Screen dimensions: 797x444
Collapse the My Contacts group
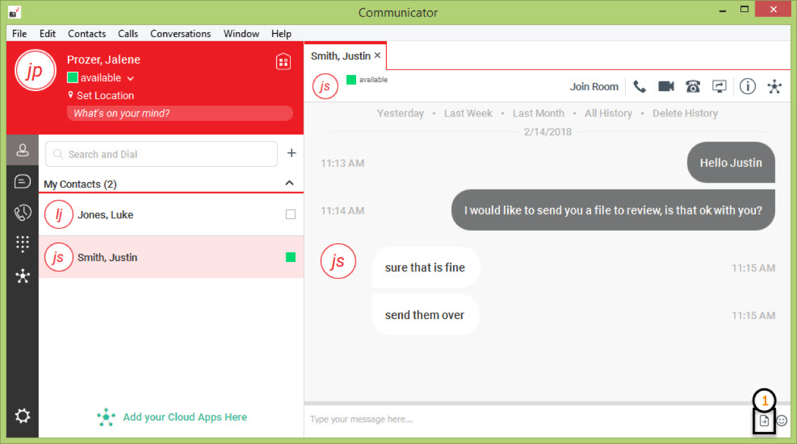pos(289,183)
